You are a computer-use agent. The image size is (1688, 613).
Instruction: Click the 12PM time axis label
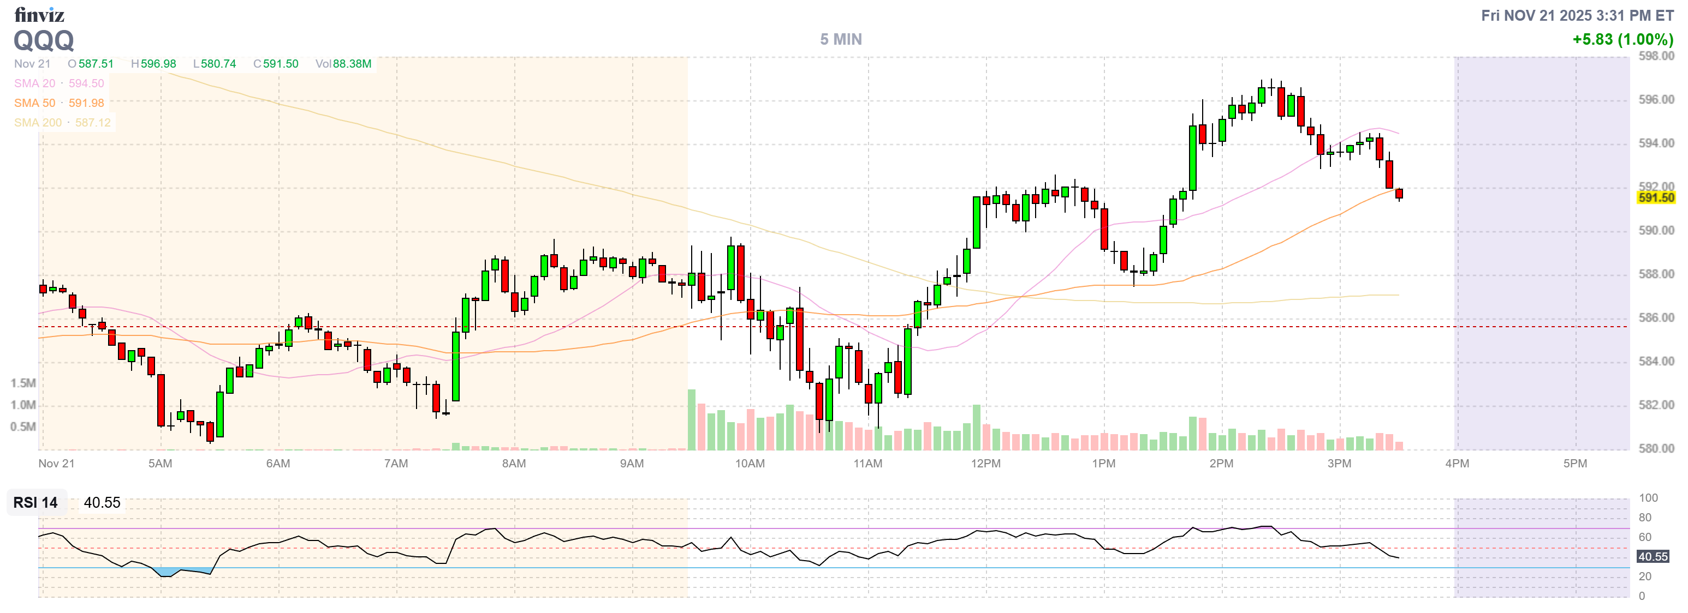[x=985, y=463]
